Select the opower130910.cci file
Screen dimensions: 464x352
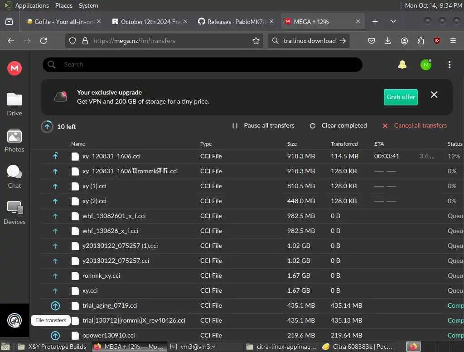pyautogui.click(x=251, y=335)
